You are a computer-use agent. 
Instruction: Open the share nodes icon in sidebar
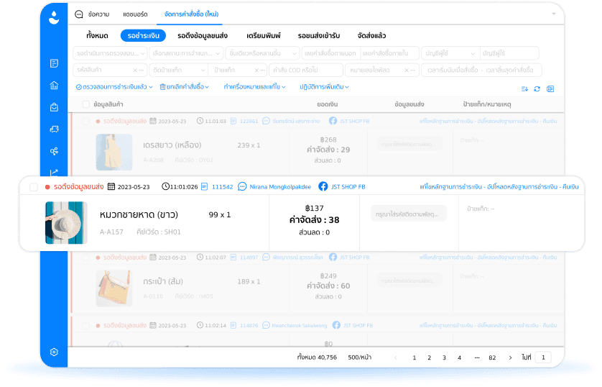click(54, 151)
